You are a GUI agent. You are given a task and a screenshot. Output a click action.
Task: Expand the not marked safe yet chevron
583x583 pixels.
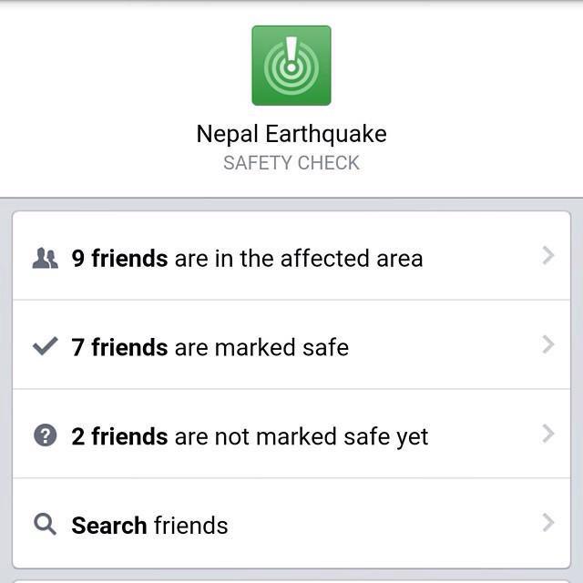pos(547,434)
